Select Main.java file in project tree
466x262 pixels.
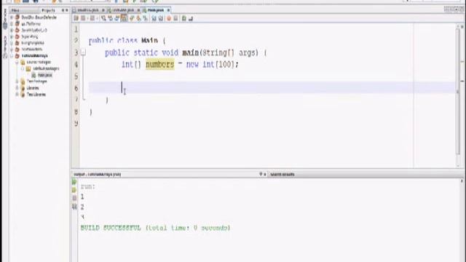[x=44, y=75]
